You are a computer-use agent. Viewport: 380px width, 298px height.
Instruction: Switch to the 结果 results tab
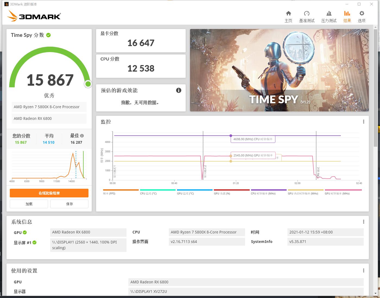(347, 16)
